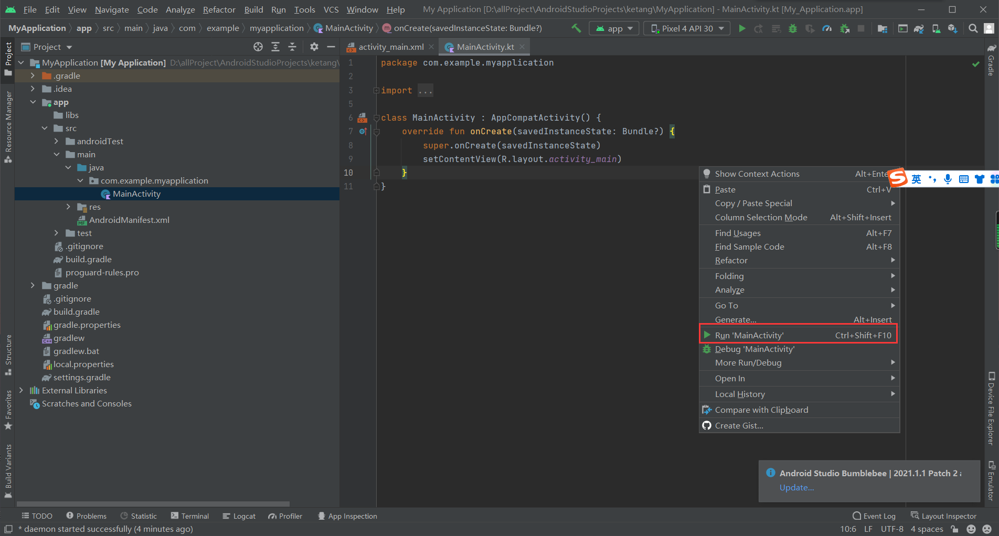Select AndroidManifest.xml in project tree
The width and height of the screenshot is (999, 536).
(x=129, y=220)
